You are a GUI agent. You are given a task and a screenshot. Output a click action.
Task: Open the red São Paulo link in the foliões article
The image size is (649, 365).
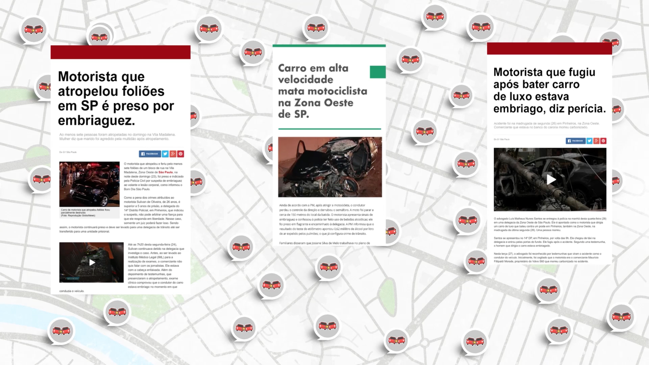point(166,172)
